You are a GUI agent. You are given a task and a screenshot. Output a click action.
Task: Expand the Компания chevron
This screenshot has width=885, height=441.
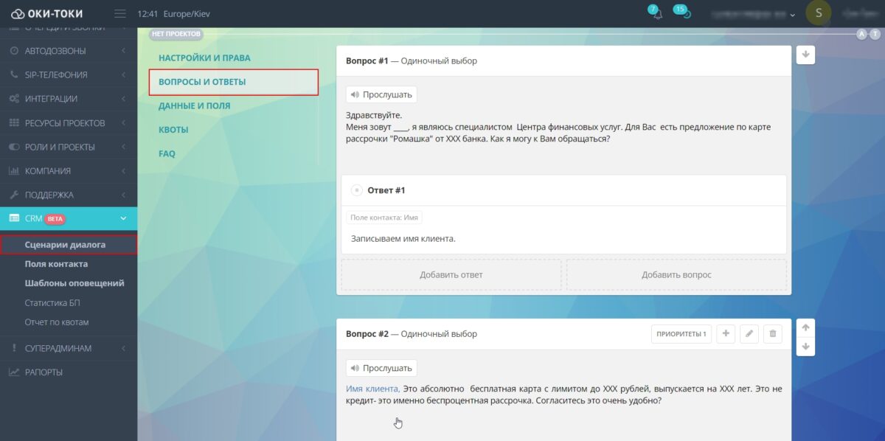[x=123, y=171]
